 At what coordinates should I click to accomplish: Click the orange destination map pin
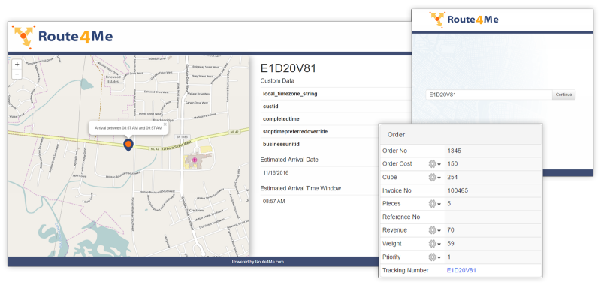click(x=128, y=145)
